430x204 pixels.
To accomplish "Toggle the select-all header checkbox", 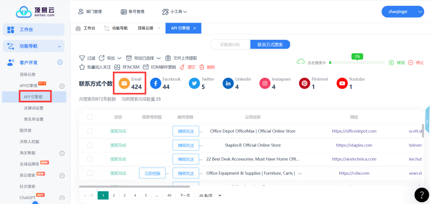I will [x=90, y=117].
